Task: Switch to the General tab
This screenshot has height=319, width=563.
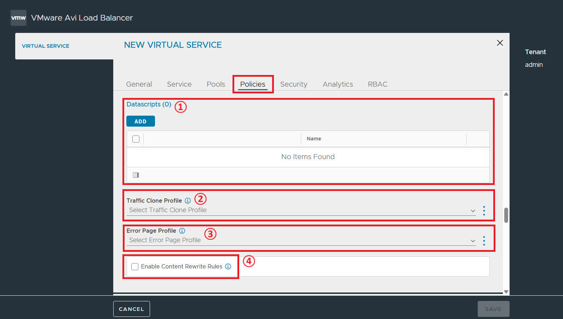Action: click(x=139, y=84)
